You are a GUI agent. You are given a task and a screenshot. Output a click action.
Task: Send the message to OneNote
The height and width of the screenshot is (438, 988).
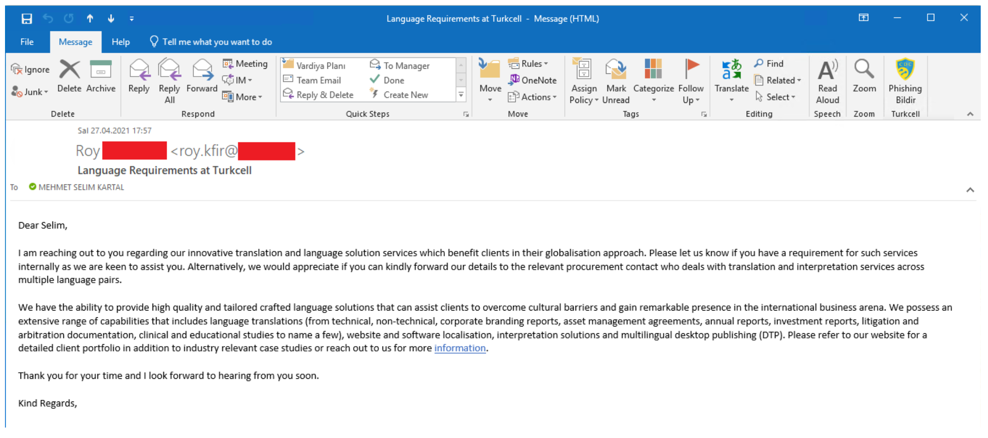coord(532,80)
